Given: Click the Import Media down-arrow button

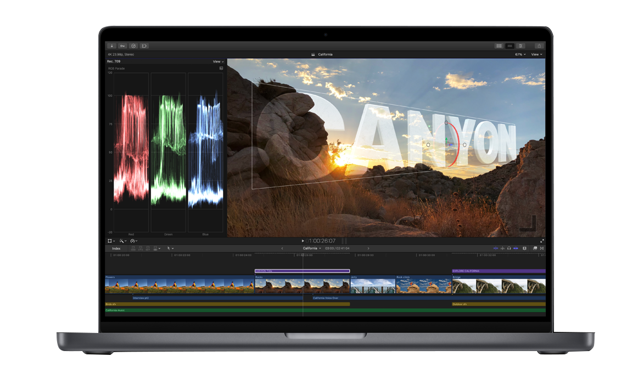Looking at the screenshot, I should coord(111,46).
